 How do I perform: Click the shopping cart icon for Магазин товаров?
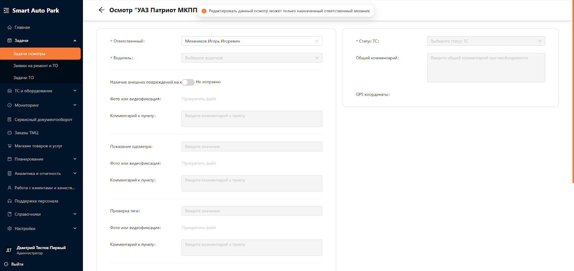coord(10,146)
